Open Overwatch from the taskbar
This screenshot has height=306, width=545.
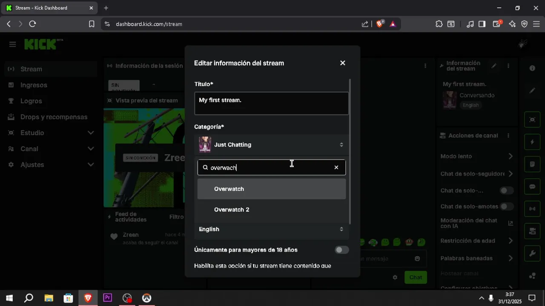click(146, 298)
